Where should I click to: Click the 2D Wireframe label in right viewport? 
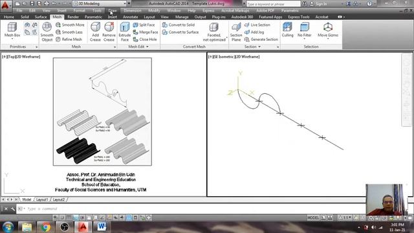pos(247,57)
